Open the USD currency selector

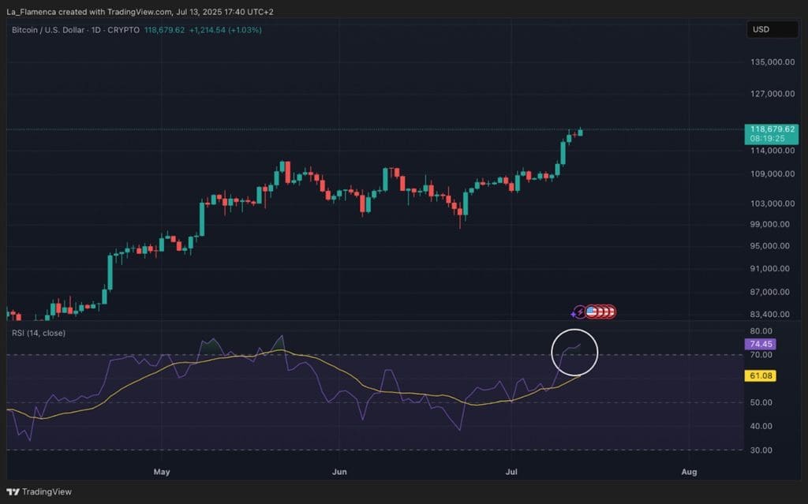click(772, 29)
